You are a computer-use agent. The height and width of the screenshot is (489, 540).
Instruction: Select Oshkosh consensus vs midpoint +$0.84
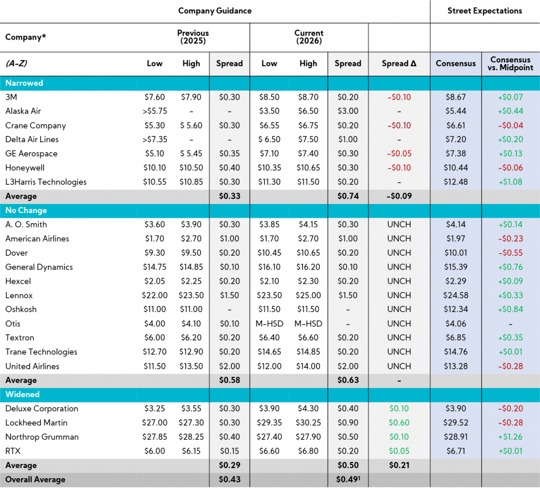[511, 309]
